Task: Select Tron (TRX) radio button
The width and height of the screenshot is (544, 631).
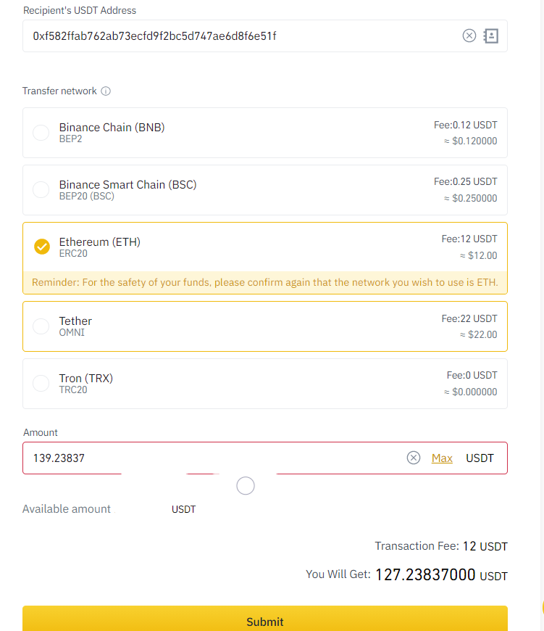Action: pos(41,383)
